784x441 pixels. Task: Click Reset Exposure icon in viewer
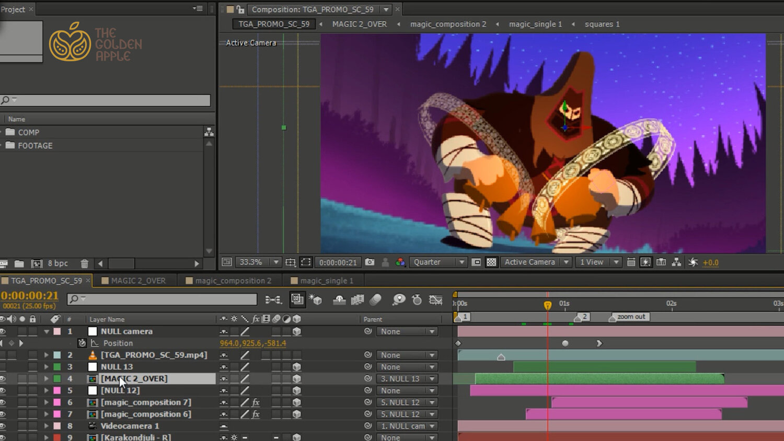coord(693,262)
